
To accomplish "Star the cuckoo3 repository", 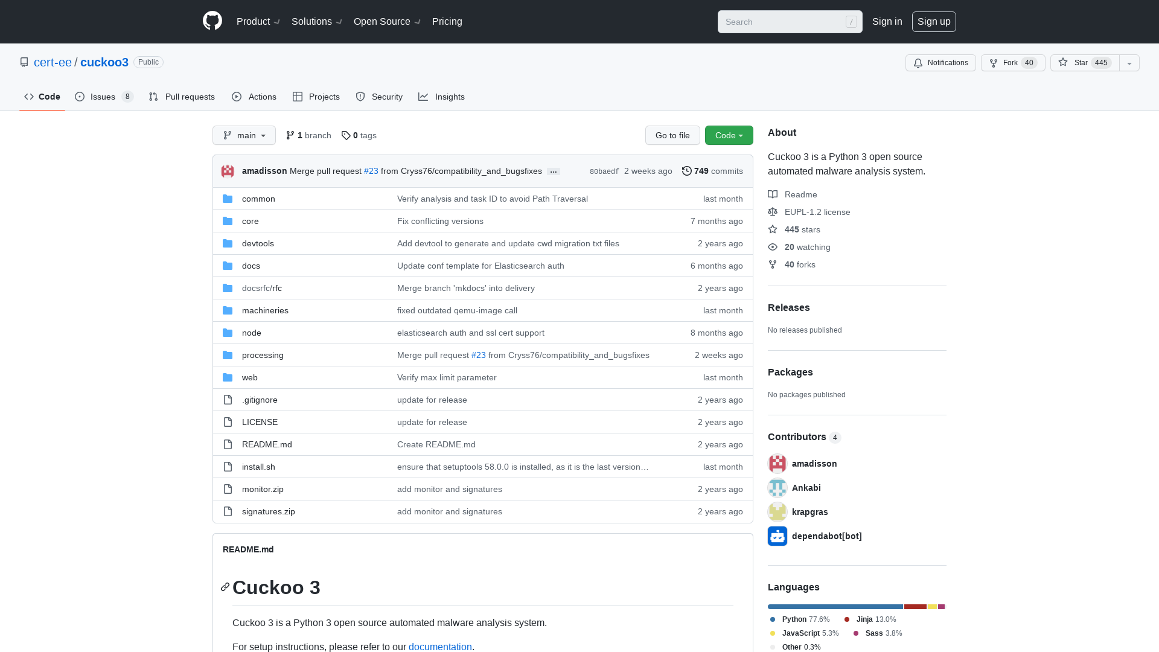I will [1085, 63].
